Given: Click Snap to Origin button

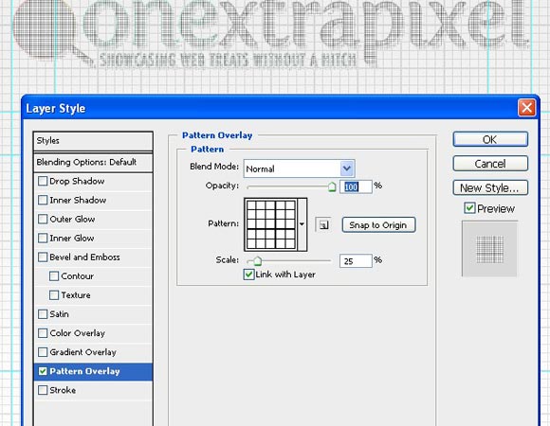Looking at the screenshot, I should coord(378,224).
